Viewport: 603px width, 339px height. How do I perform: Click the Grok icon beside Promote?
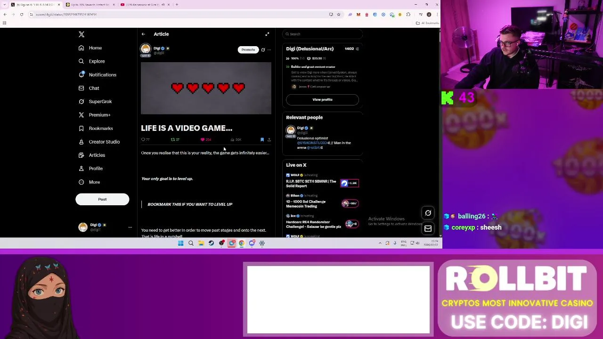[x=263, y=49]
